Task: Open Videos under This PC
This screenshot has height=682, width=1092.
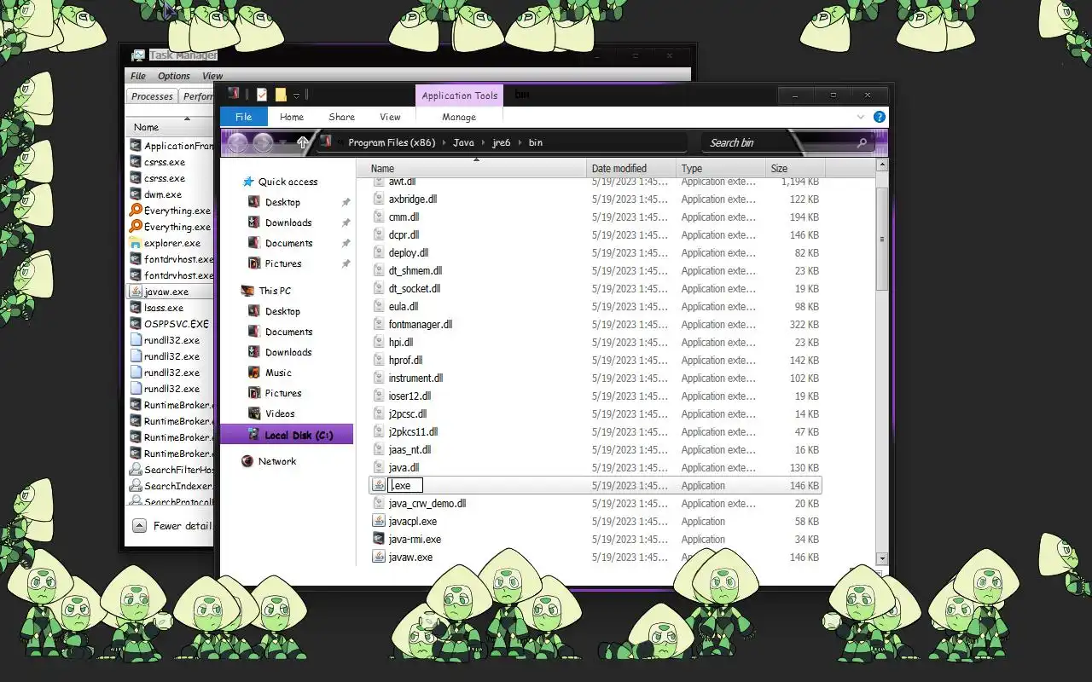Action: [280, 413]
